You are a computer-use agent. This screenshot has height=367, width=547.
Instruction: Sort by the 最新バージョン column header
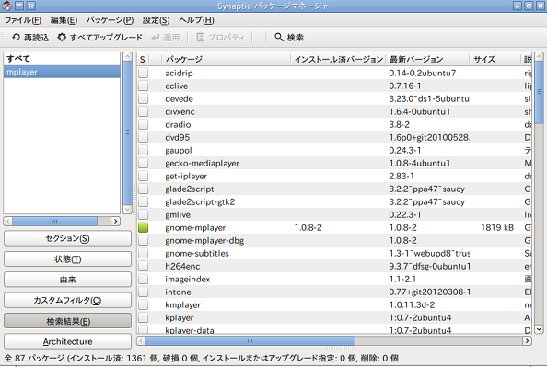(x=427, y=59)
